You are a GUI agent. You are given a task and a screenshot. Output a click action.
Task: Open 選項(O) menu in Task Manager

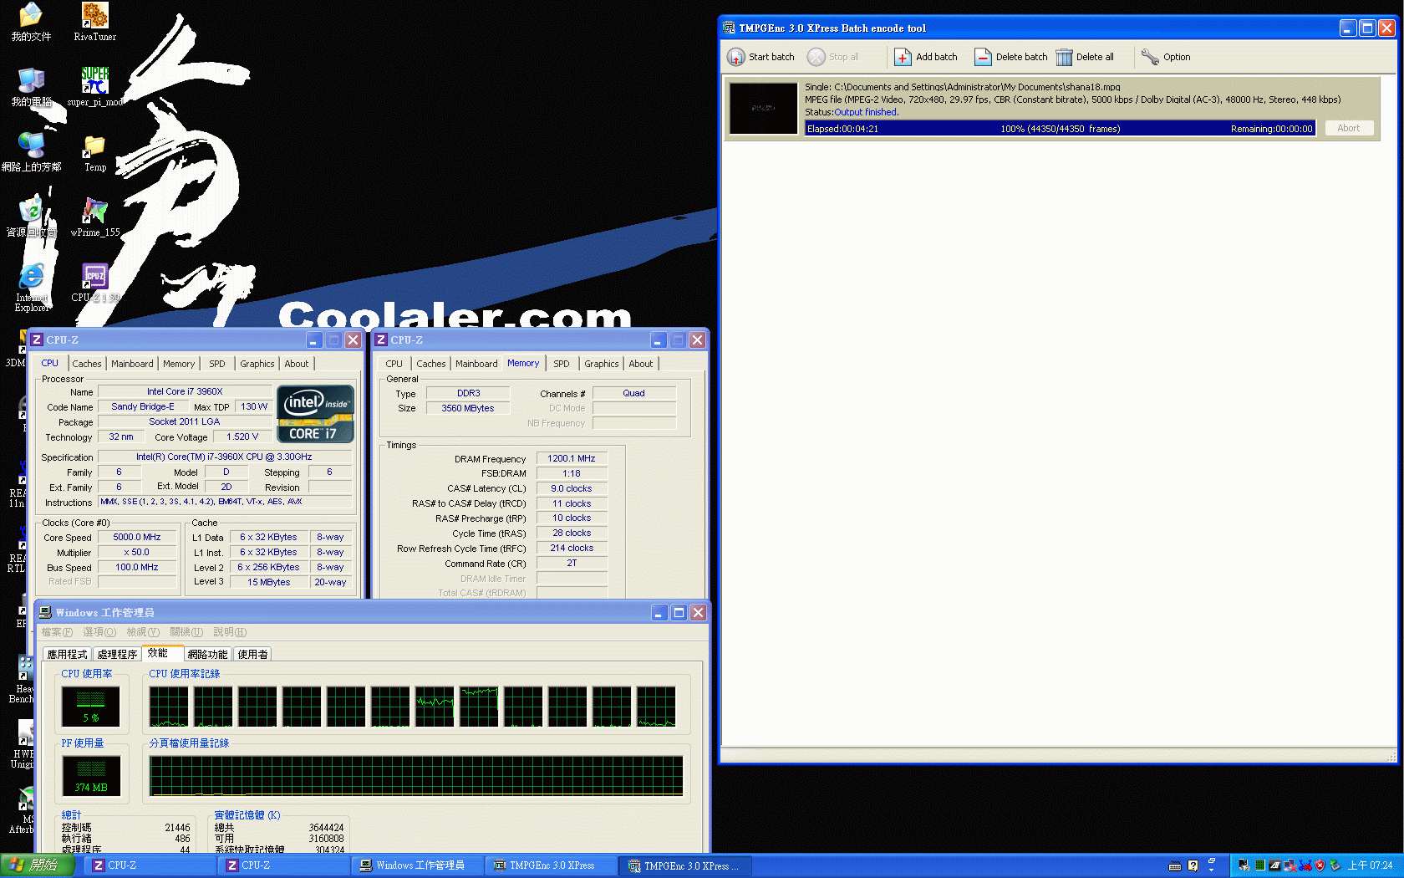pos(99,632)
